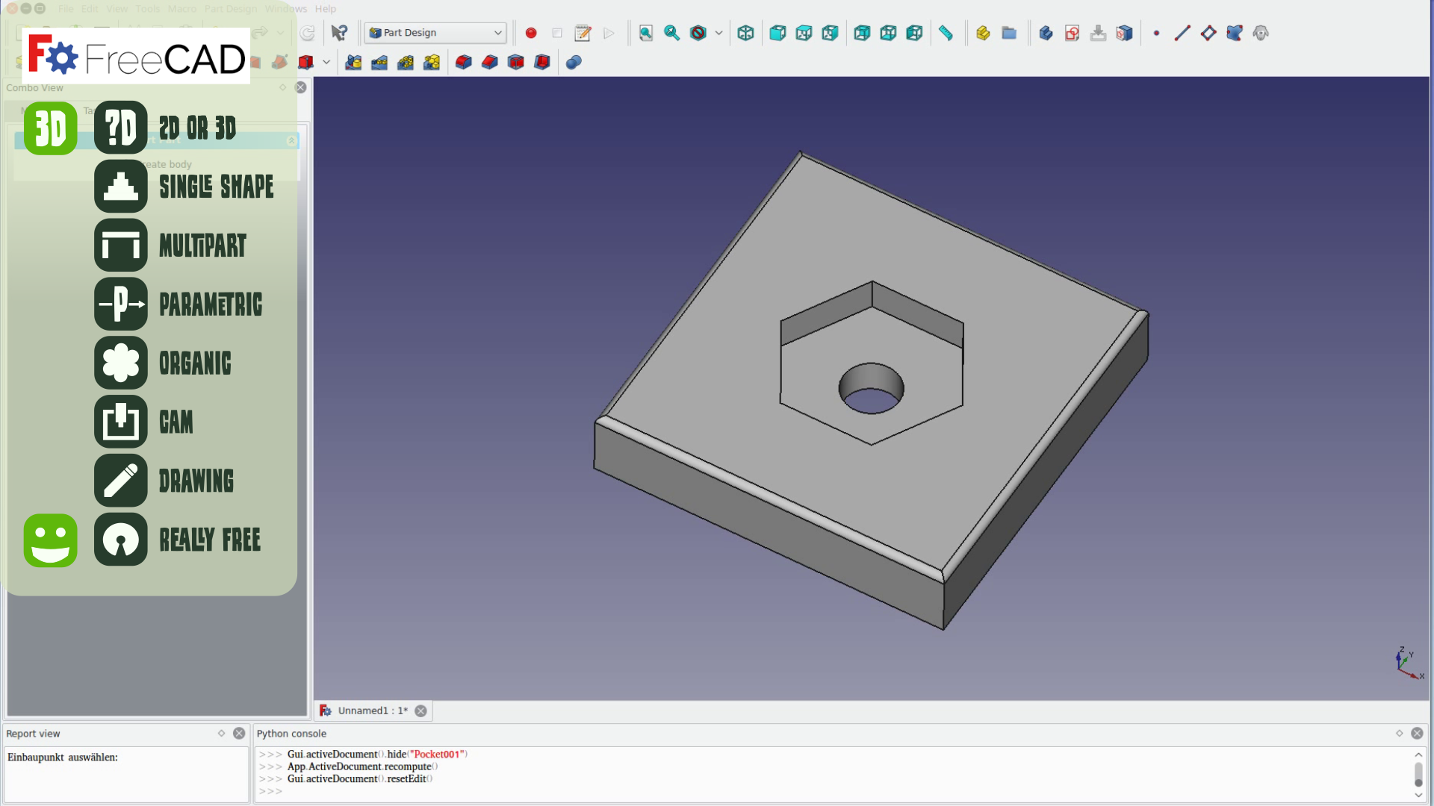Create a datum point
Viewport: 1434px width, 806px height.
click(1156, 33)
